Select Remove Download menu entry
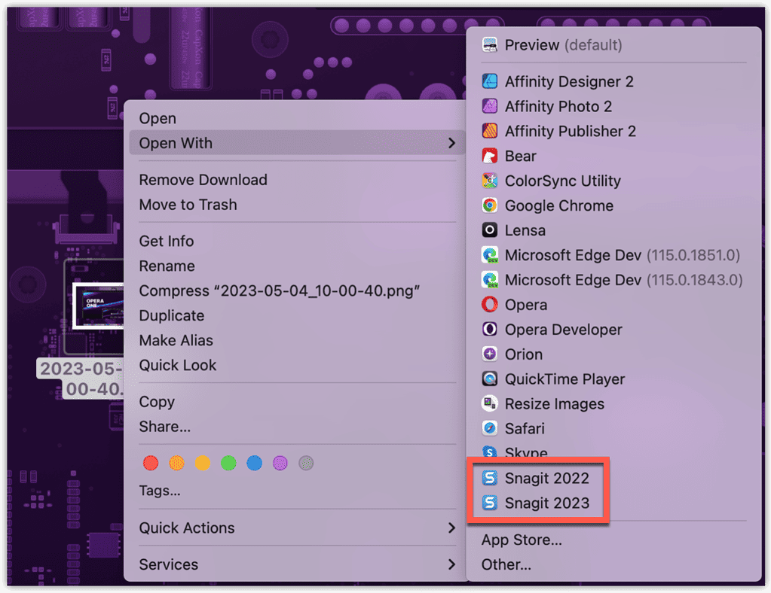Screen dimensions: 771x593 click(203, 180)
